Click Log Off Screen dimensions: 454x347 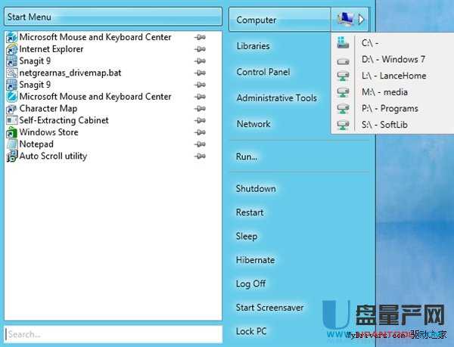250,283
